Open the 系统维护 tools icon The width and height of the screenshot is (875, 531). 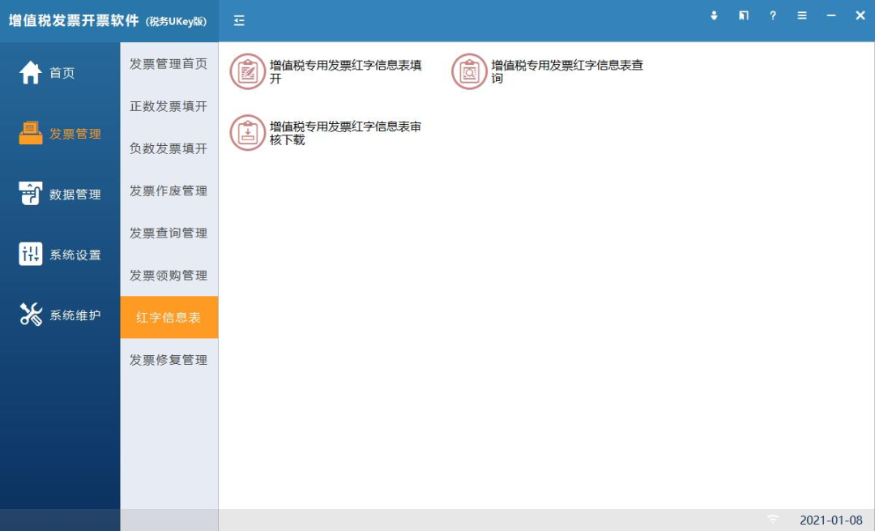(x=30, y=315)
